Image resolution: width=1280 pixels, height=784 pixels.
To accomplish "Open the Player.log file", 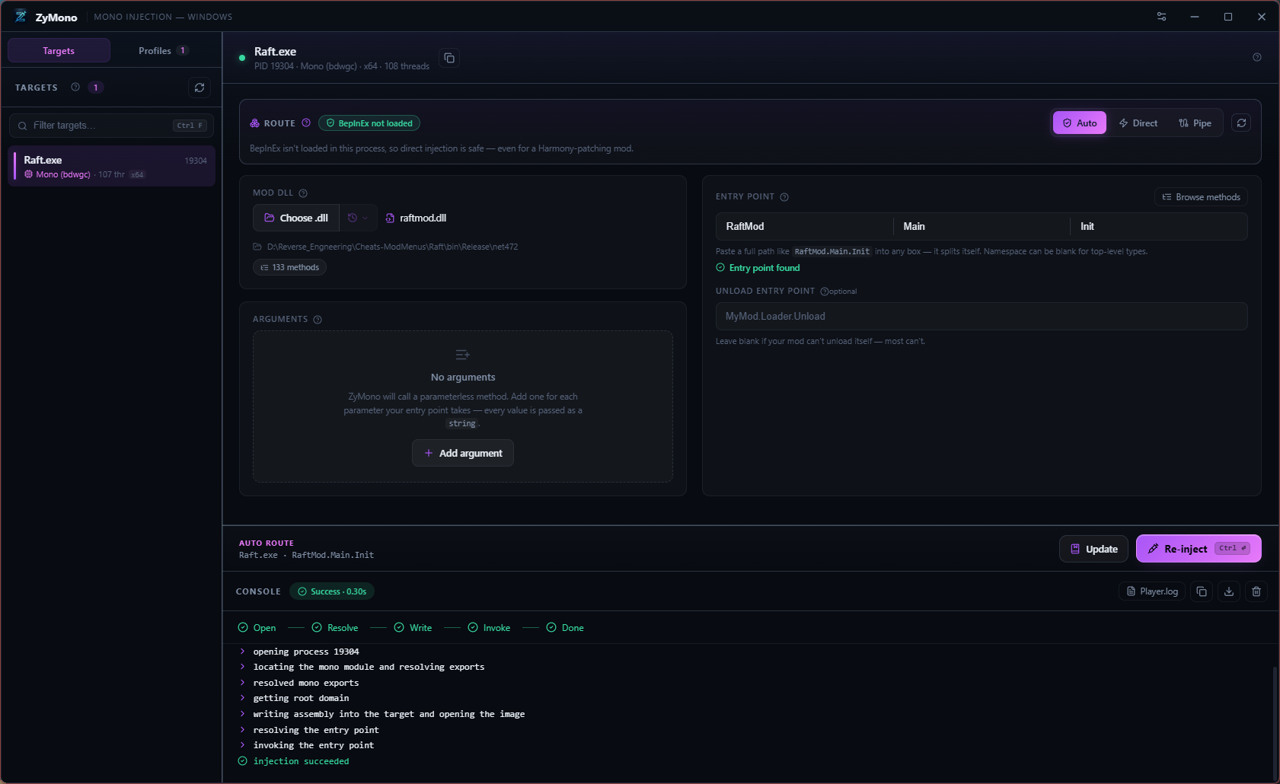I will [x=1151, y=591].
